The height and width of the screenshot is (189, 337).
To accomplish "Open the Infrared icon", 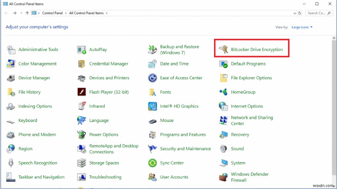I will tap(81, 106).
